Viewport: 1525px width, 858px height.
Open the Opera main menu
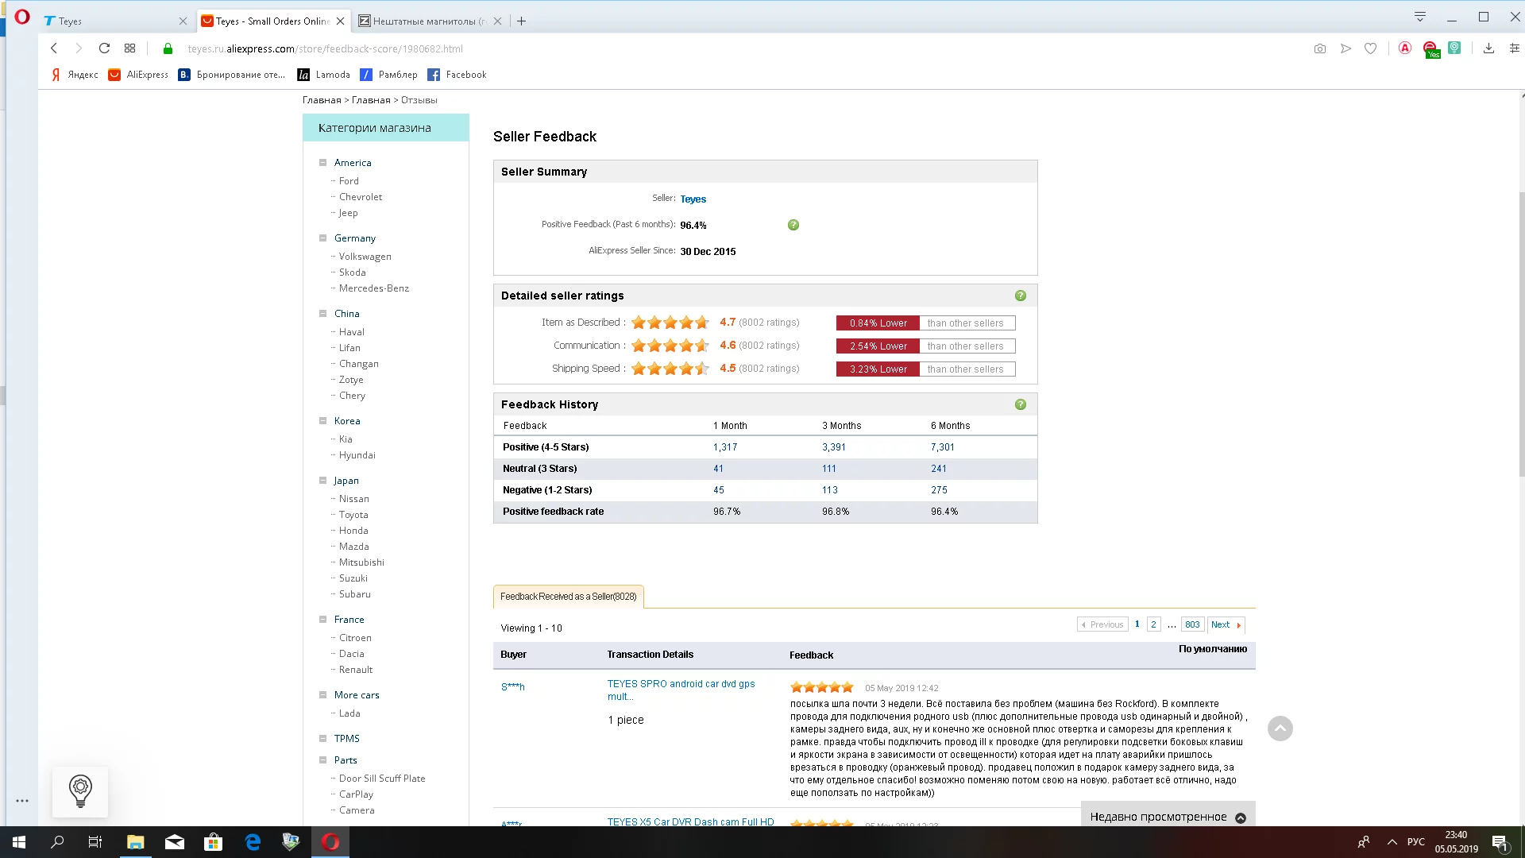[22, 17]
